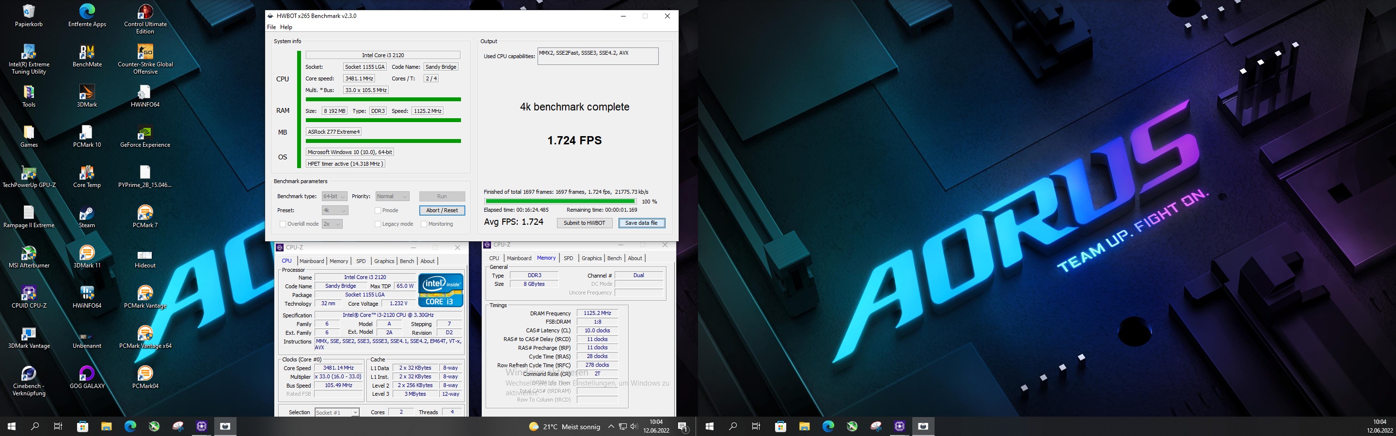Open the Tools desktop icon
Image resolution: width=1396 pixels, height=436 pixels.
click(x=29, y=96)
